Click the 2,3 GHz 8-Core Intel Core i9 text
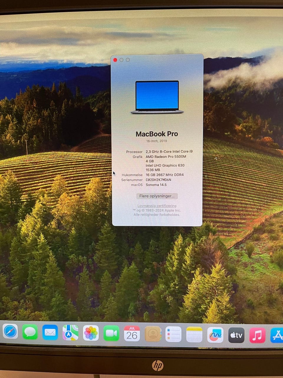283x378 pixels. [x=169, y=151]
